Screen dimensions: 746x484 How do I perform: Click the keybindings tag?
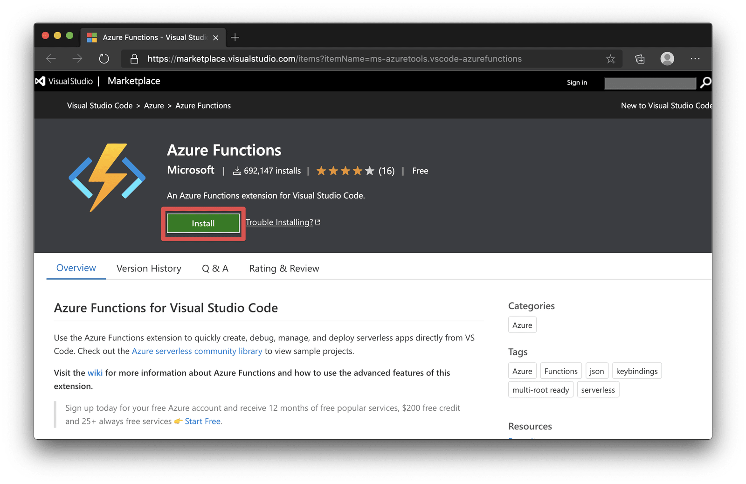637,371
